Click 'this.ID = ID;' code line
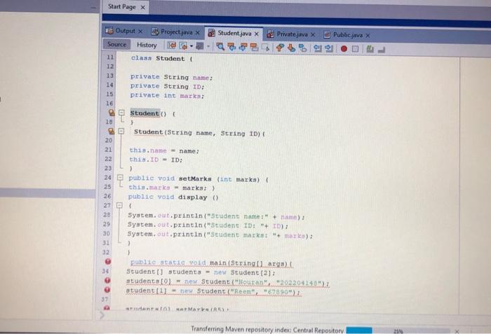The width and height of the screenshot is (491, 334). (156, 160)
